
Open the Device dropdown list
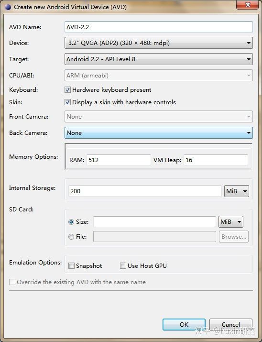click(x=159, y=43)
